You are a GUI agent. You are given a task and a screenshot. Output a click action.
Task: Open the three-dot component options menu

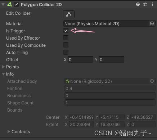click(152, 4)
